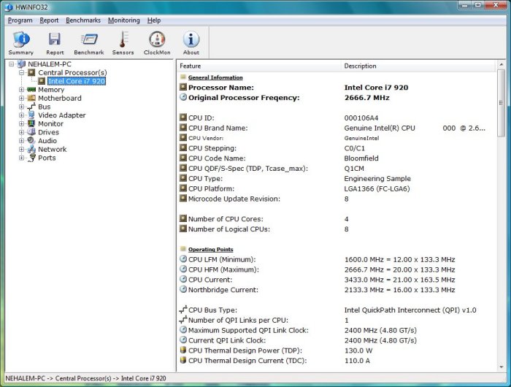Select the Number of Logical CPUs row

point(337,229)
